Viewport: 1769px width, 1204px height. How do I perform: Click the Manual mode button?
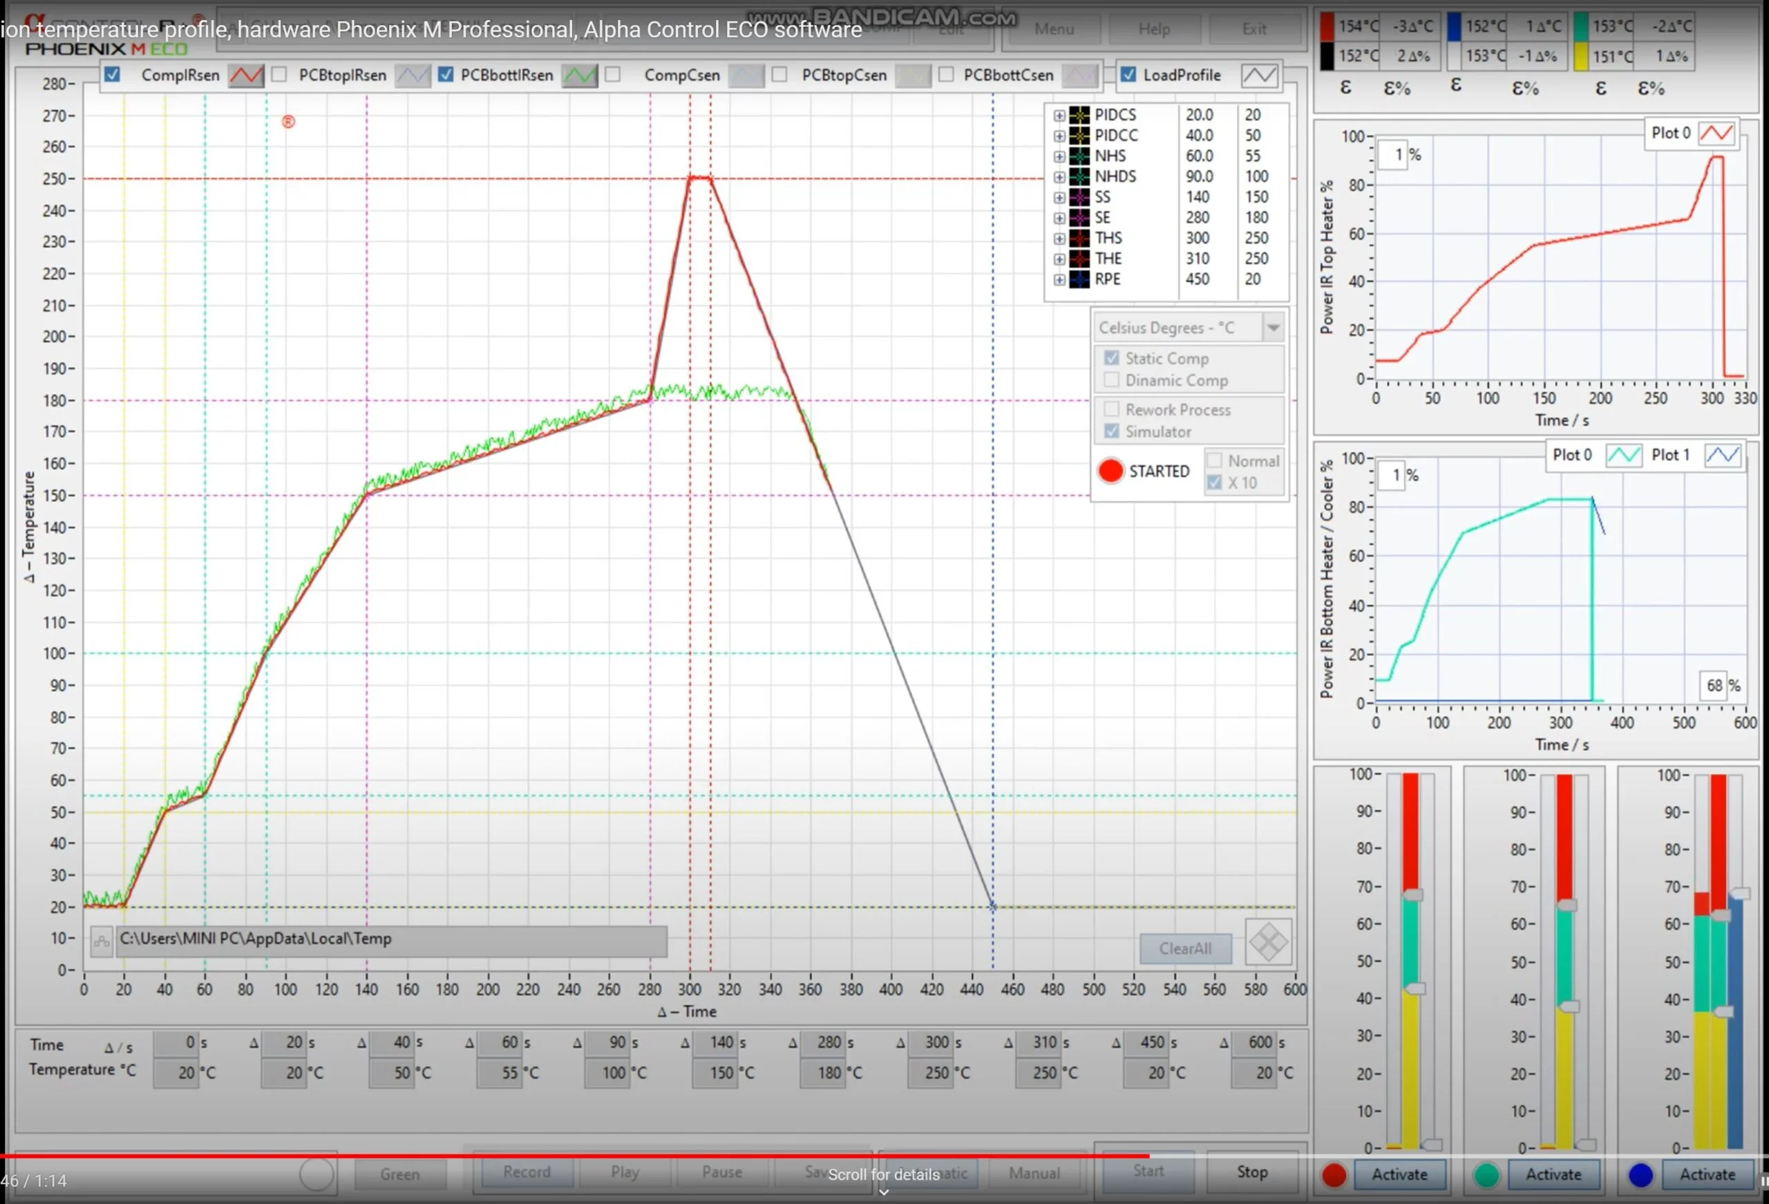coord(1034,1174)
